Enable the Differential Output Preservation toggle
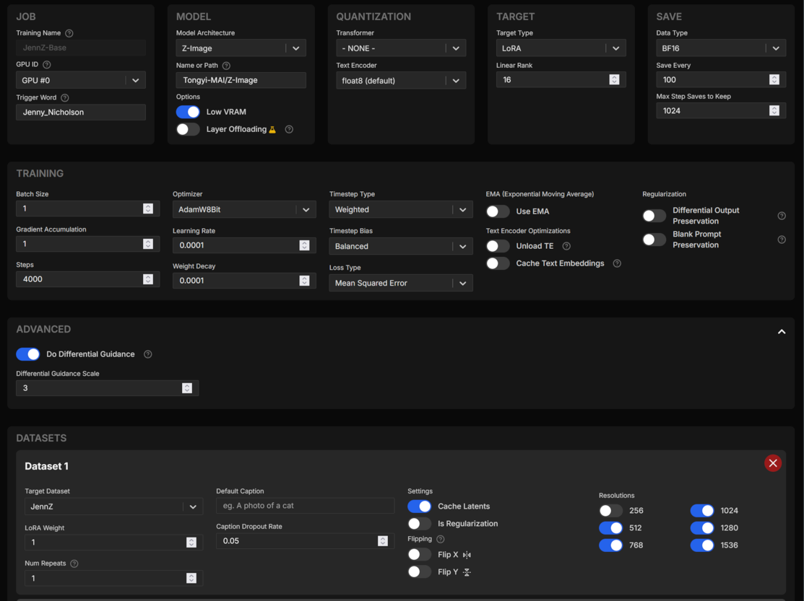Image resolution: width=804 pixels, height=601 pixels. 654,216
